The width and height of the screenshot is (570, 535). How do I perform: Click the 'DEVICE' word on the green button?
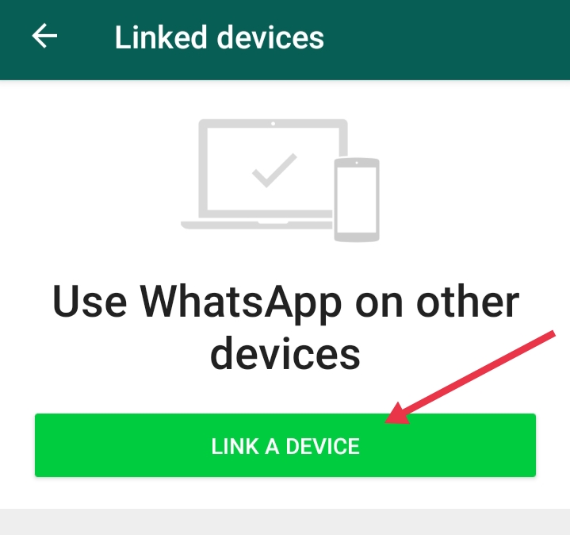323,446
